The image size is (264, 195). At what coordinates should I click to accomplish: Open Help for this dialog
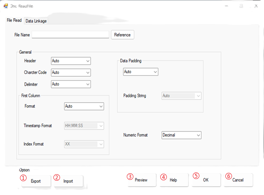point(173,180)
